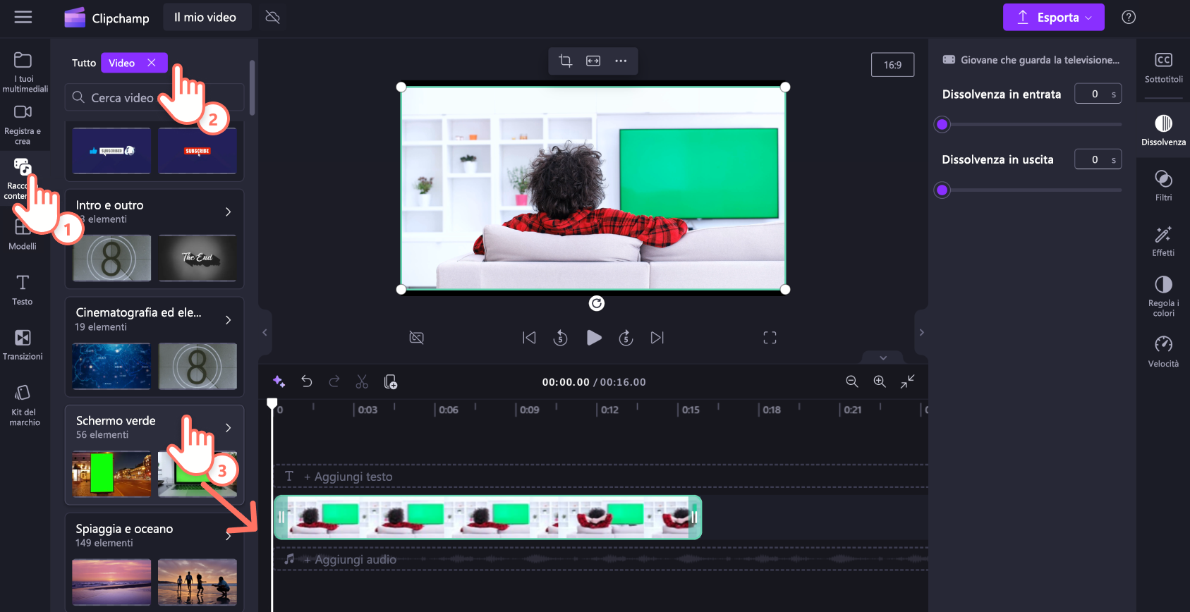Select the family on beach thumbnail
This screenshot has height=612, width=1190.
tap(198, 582)
